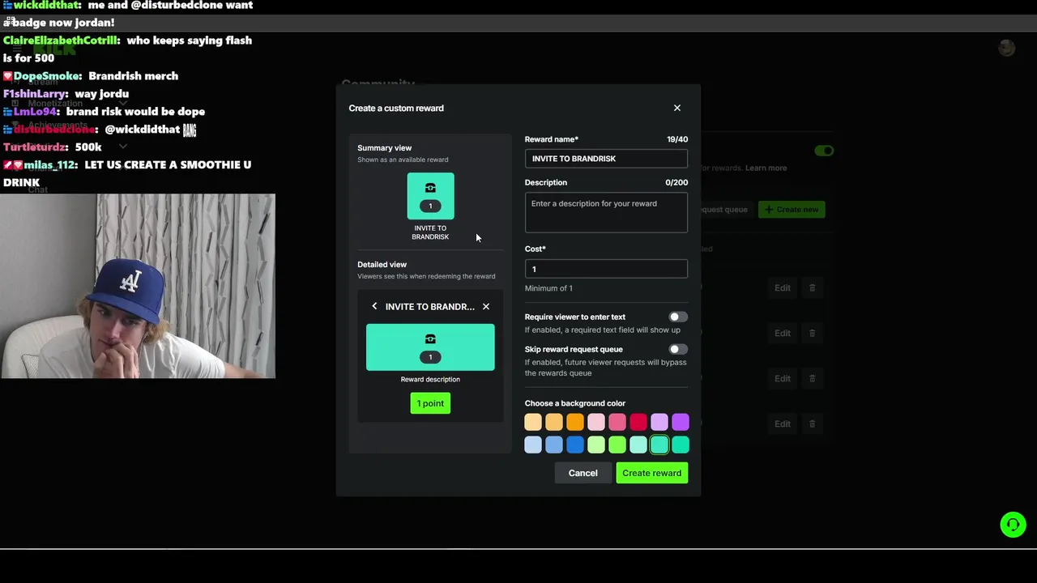
Task: Pick the pale peach background color
Action: [533, 422]
